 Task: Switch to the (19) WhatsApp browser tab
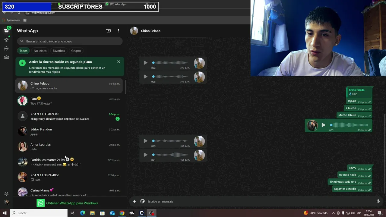click(127, 4)
